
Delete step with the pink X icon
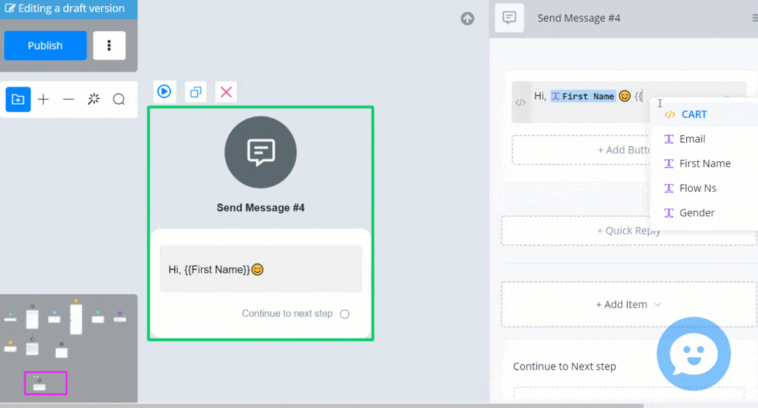[x=226, y=92]
